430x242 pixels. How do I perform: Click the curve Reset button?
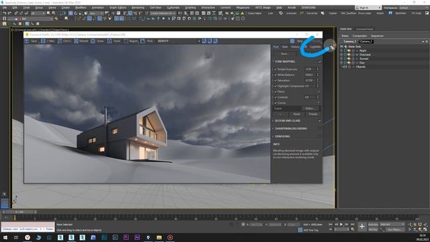(296, 114)
